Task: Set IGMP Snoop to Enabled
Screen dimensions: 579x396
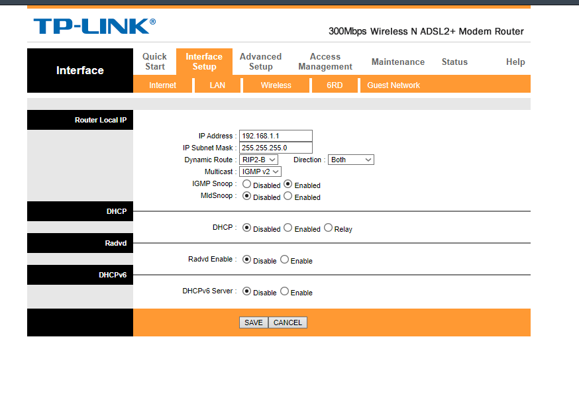Action: click(x=288, y=184)
